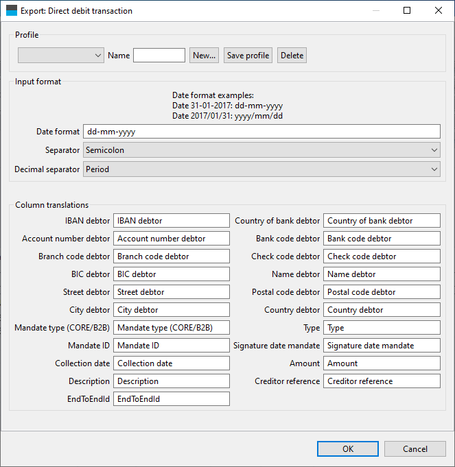455x467 pixels.
Task: Click the 'Column translations' group label
Action: point(52,205)
